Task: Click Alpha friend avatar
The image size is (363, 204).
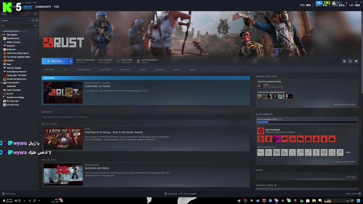Action: click(x=259, y=86)
